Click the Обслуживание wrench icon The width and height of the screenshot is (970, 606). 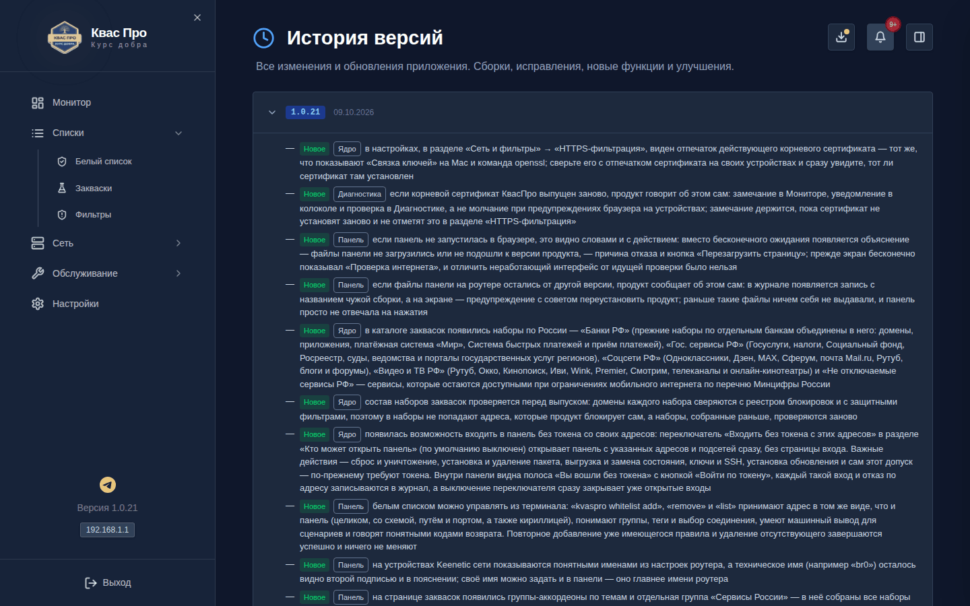click(38, 273)
